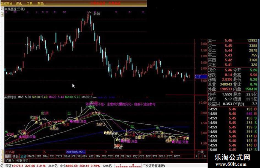Select the 模板 tab
This screenshot has height=168, width=260.
16,156
